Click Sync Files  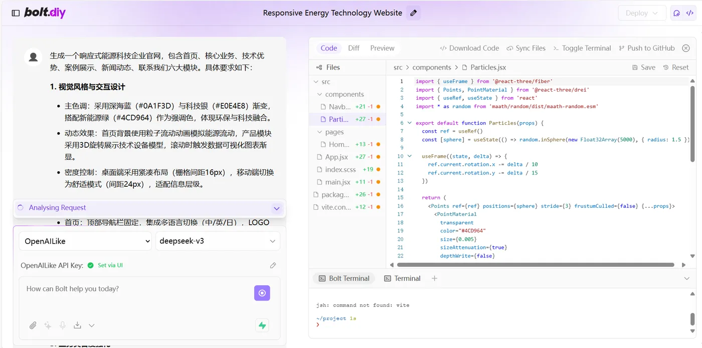[525, 48]
